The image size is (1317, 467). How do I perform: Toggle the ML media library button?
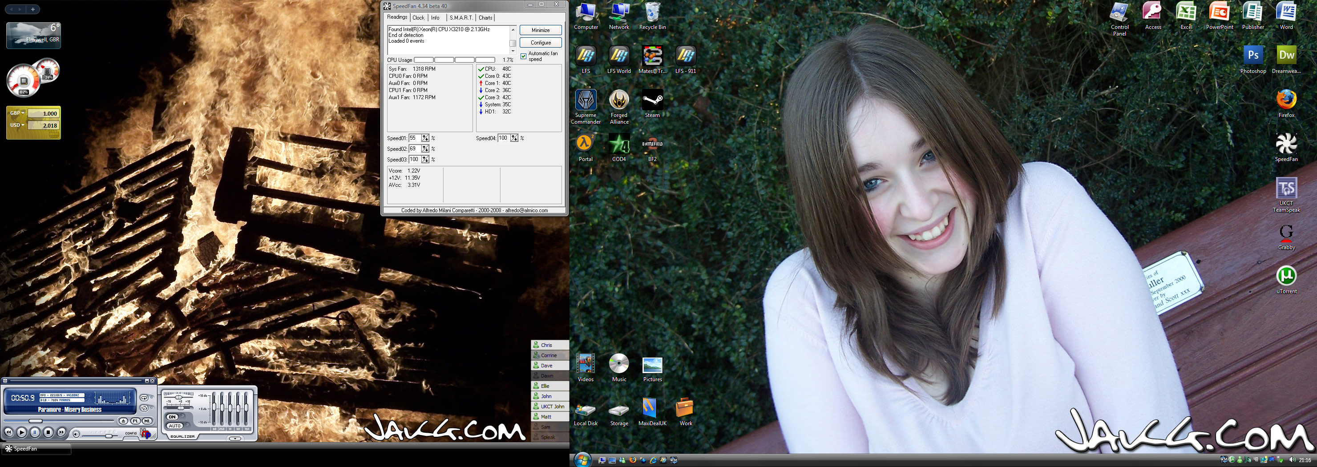147,421
